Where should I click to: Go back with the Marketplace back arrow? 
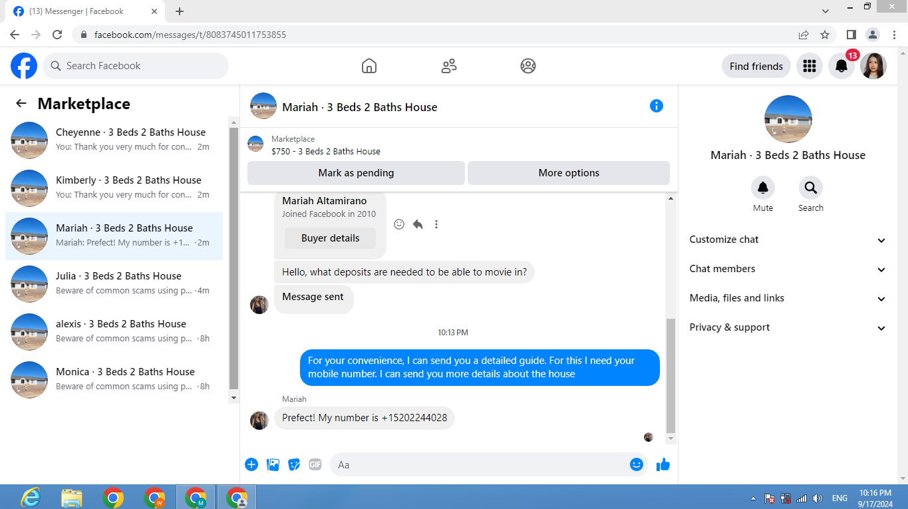pos(21,103)
